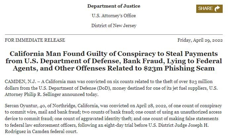Click the California Man Found Guilty headline
Image resolution: width=228 pixels, height=139 pixels.
coord(114,61)
